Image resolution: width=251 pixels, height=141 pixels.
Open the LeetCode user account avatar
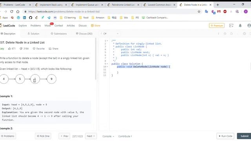coord(249,25)
